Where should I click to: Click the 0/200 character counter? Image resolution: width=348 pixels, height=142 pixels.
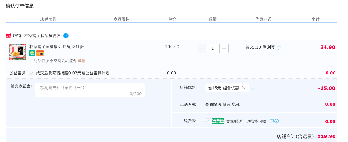click(x=135, y=94)
